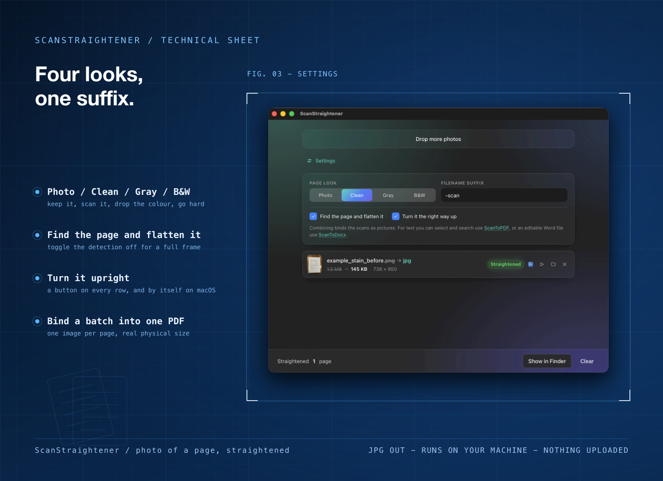Click the ScanStraightener window title
The image size is (663, 481).
pyautogui.click(x=321, y=114)
